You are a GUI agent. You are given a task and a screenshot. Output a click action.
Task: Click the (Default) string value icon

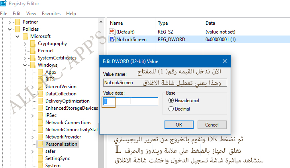tap(112, 32)
